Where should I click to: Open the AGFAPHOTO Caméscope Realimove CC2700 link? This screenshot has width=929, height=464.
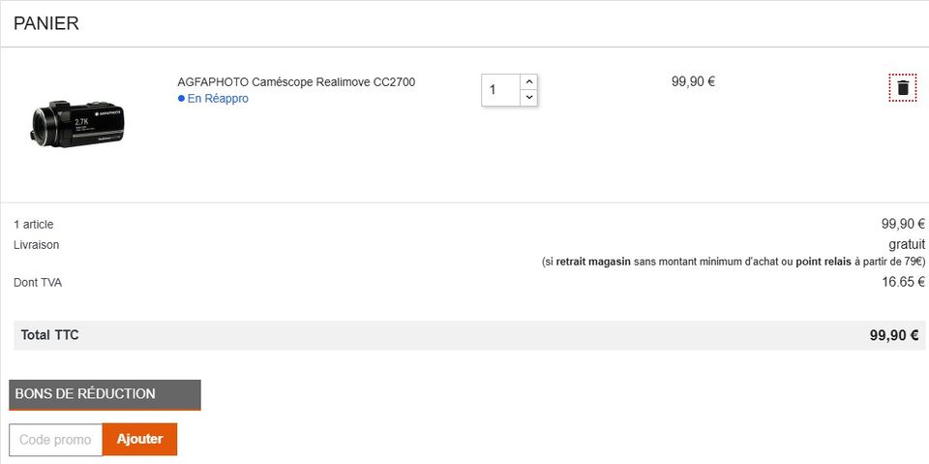tap(296, 82)
